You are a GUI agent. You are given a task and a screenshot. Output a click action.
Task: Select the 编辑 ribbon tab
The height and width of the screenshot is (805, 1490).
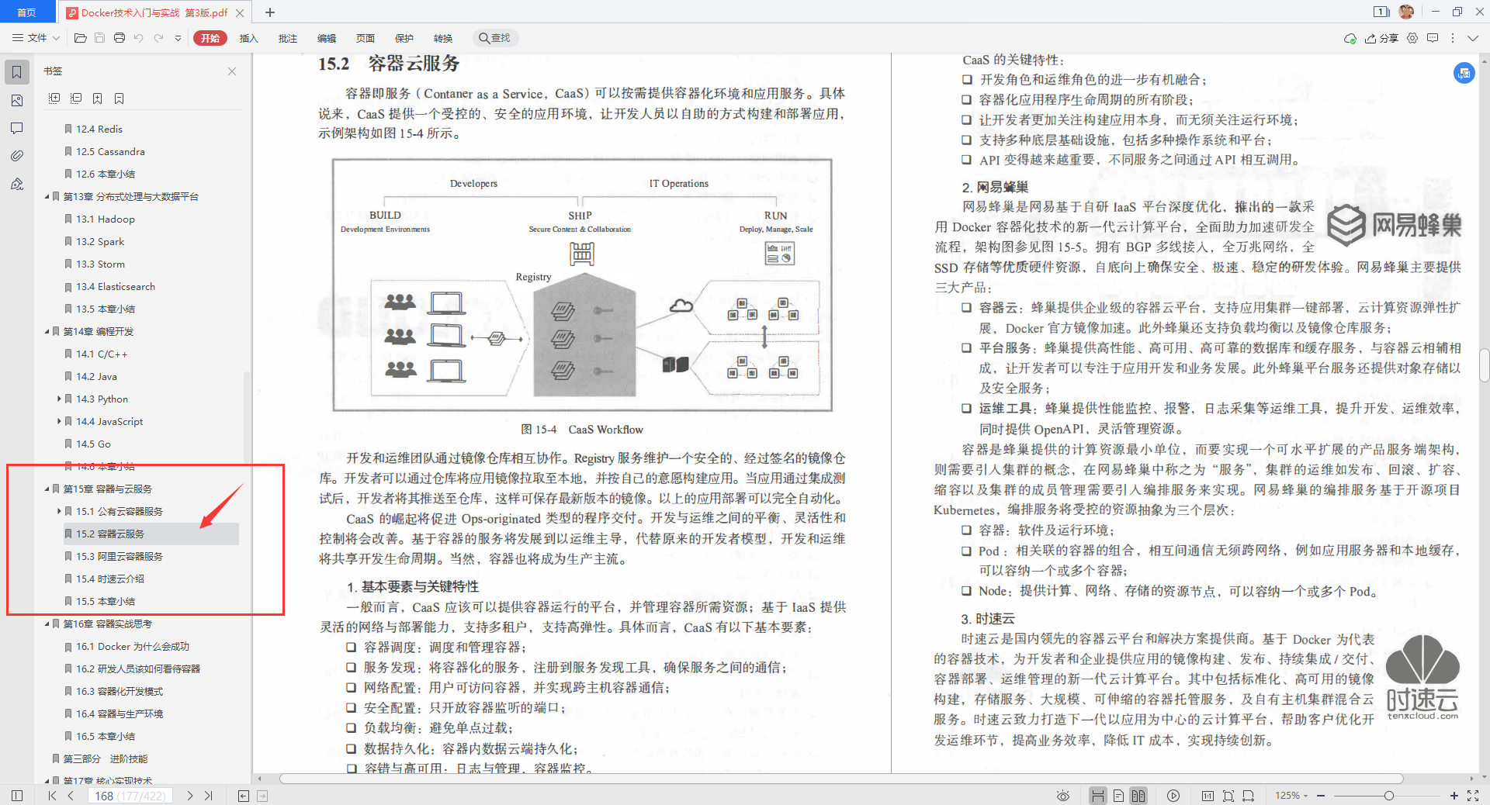[x=326, y=38]
